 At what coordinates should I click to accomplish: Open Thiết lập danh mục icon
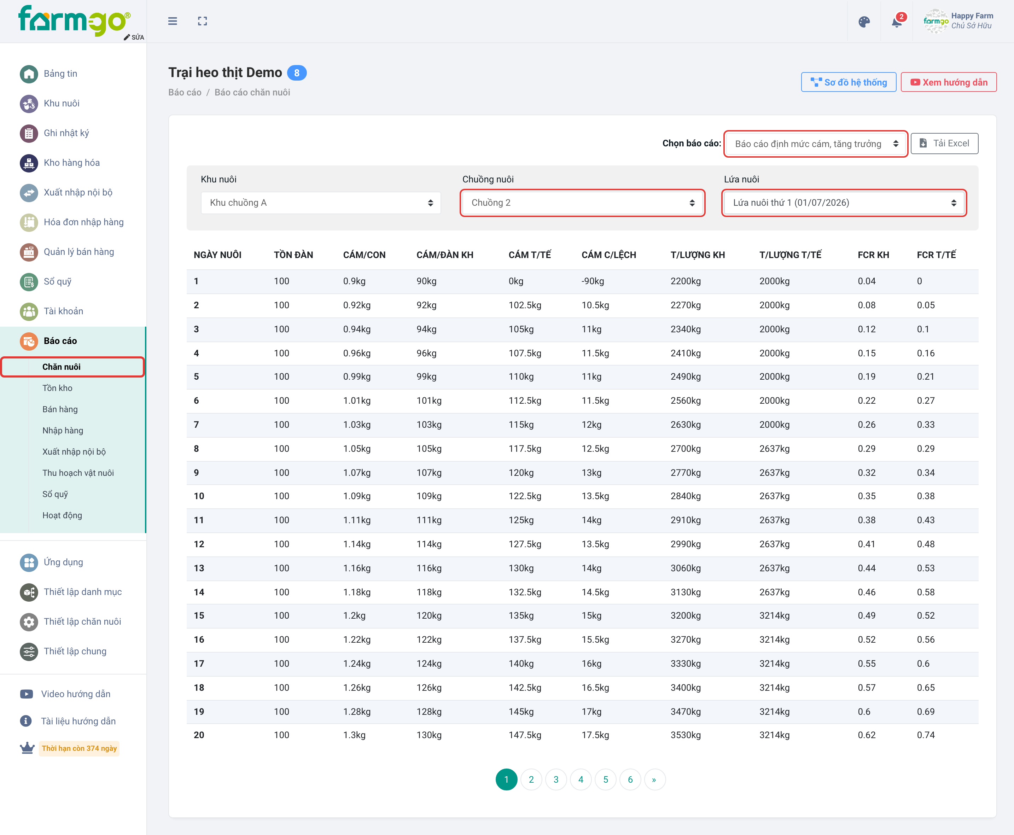29,592
